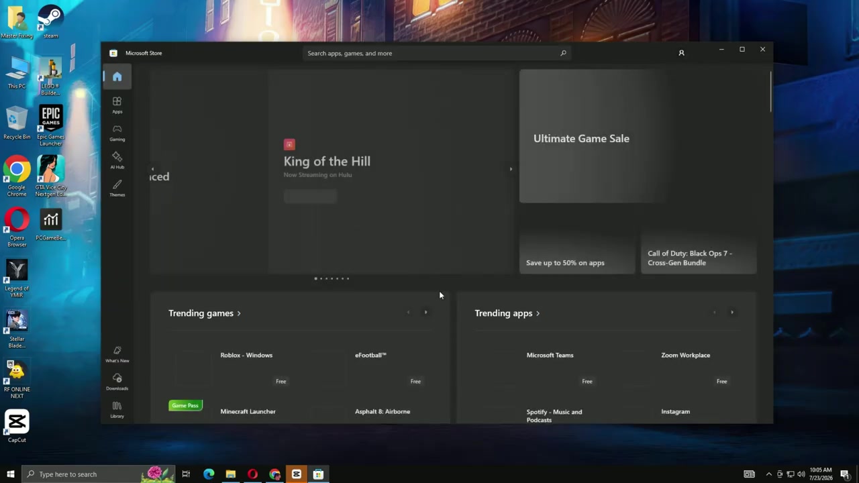Click the search magnifier icon in the Store

pos(563,53)
